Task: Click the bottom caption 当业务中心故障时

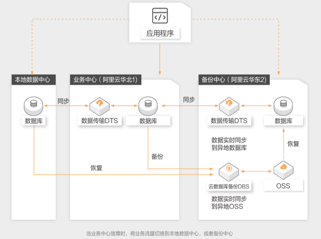Action: tap(159, 234)
